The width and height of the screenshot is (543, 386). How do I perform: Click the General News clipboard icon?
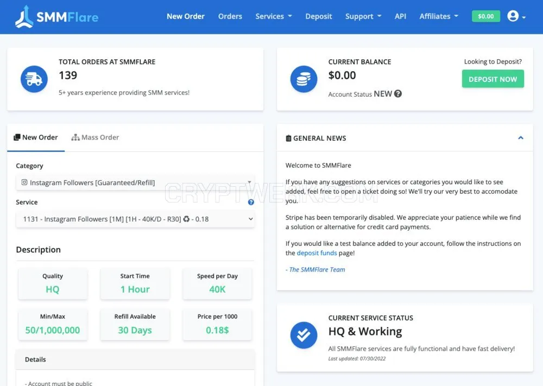coord(288,138)
